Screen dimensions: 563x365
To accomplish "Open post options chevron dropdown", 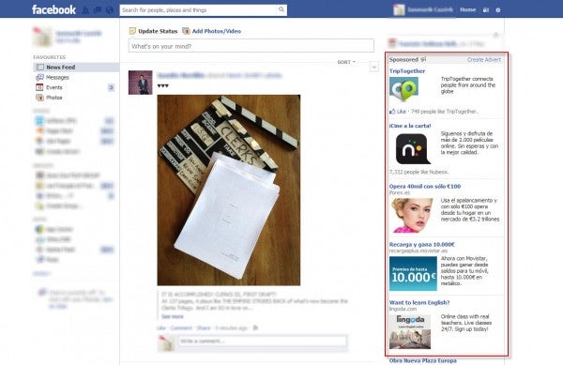I will tap(374, 68).
